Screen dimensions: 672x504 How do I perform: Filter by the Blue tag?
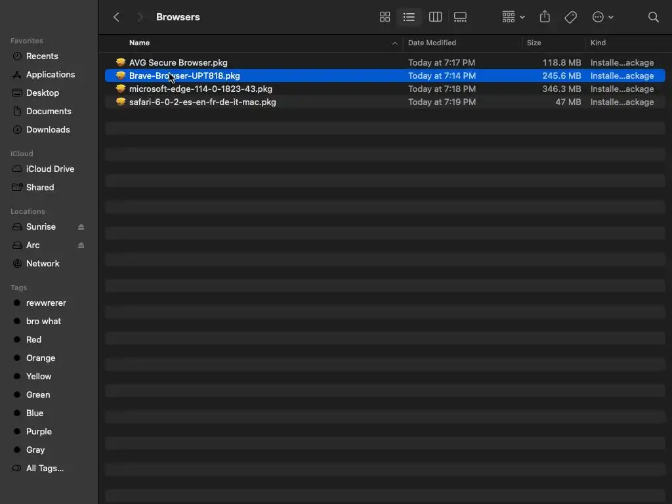click(34, 413)
